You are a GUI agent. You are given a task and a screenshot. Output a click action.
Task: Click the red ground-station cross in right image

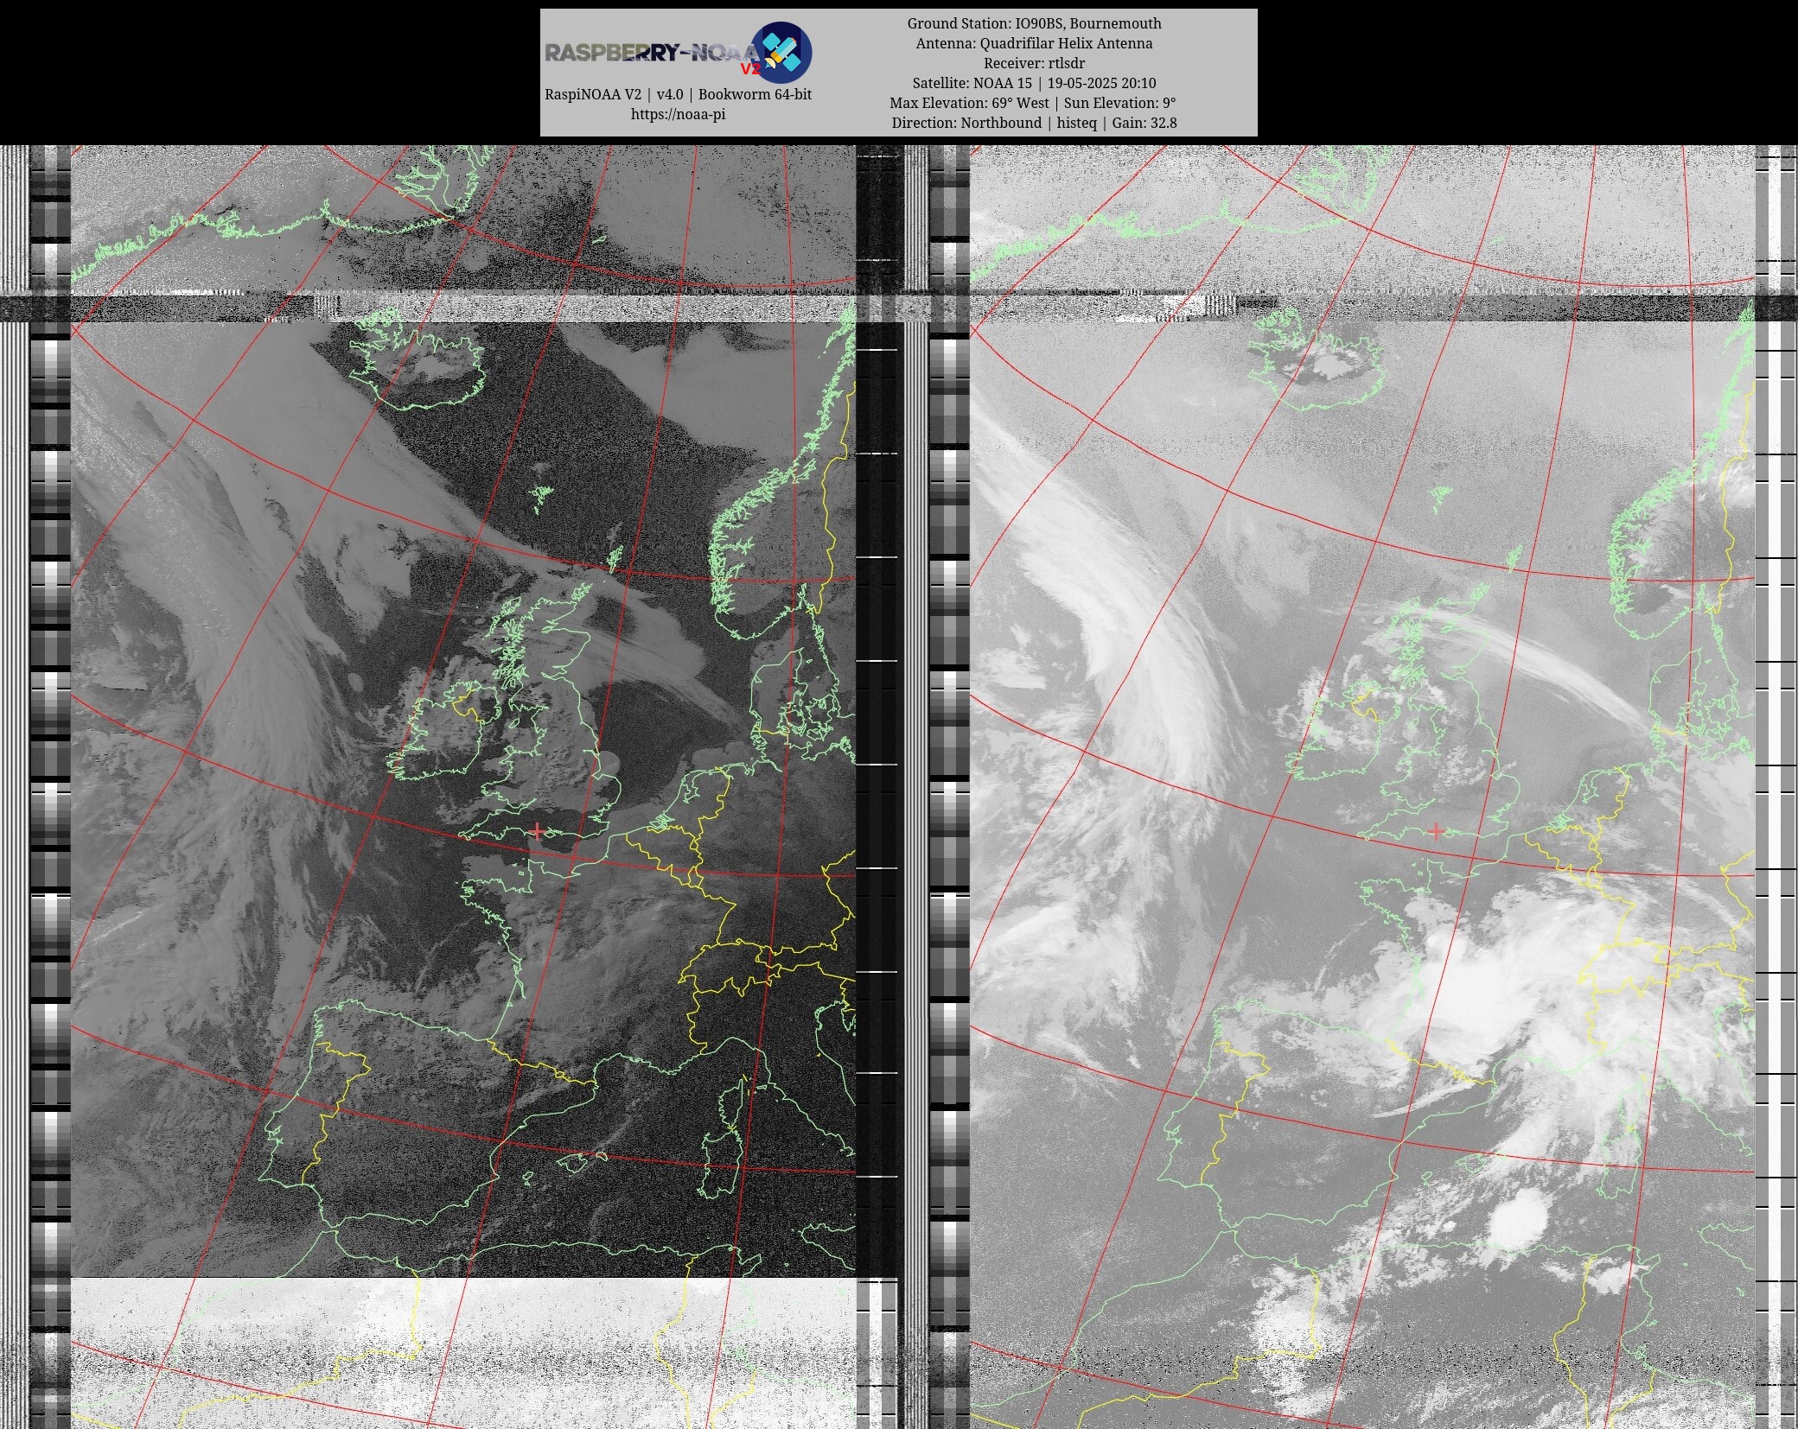tap(1436, 831)
